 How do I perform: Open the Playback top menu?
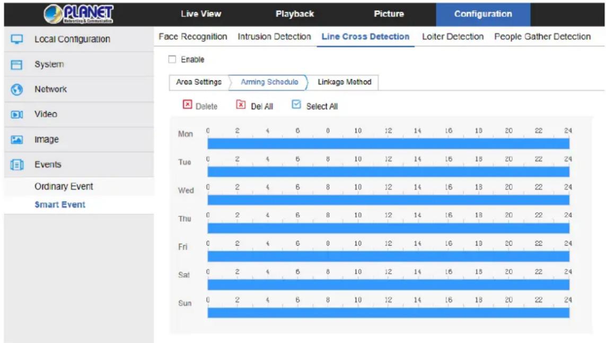pos(294,14)
